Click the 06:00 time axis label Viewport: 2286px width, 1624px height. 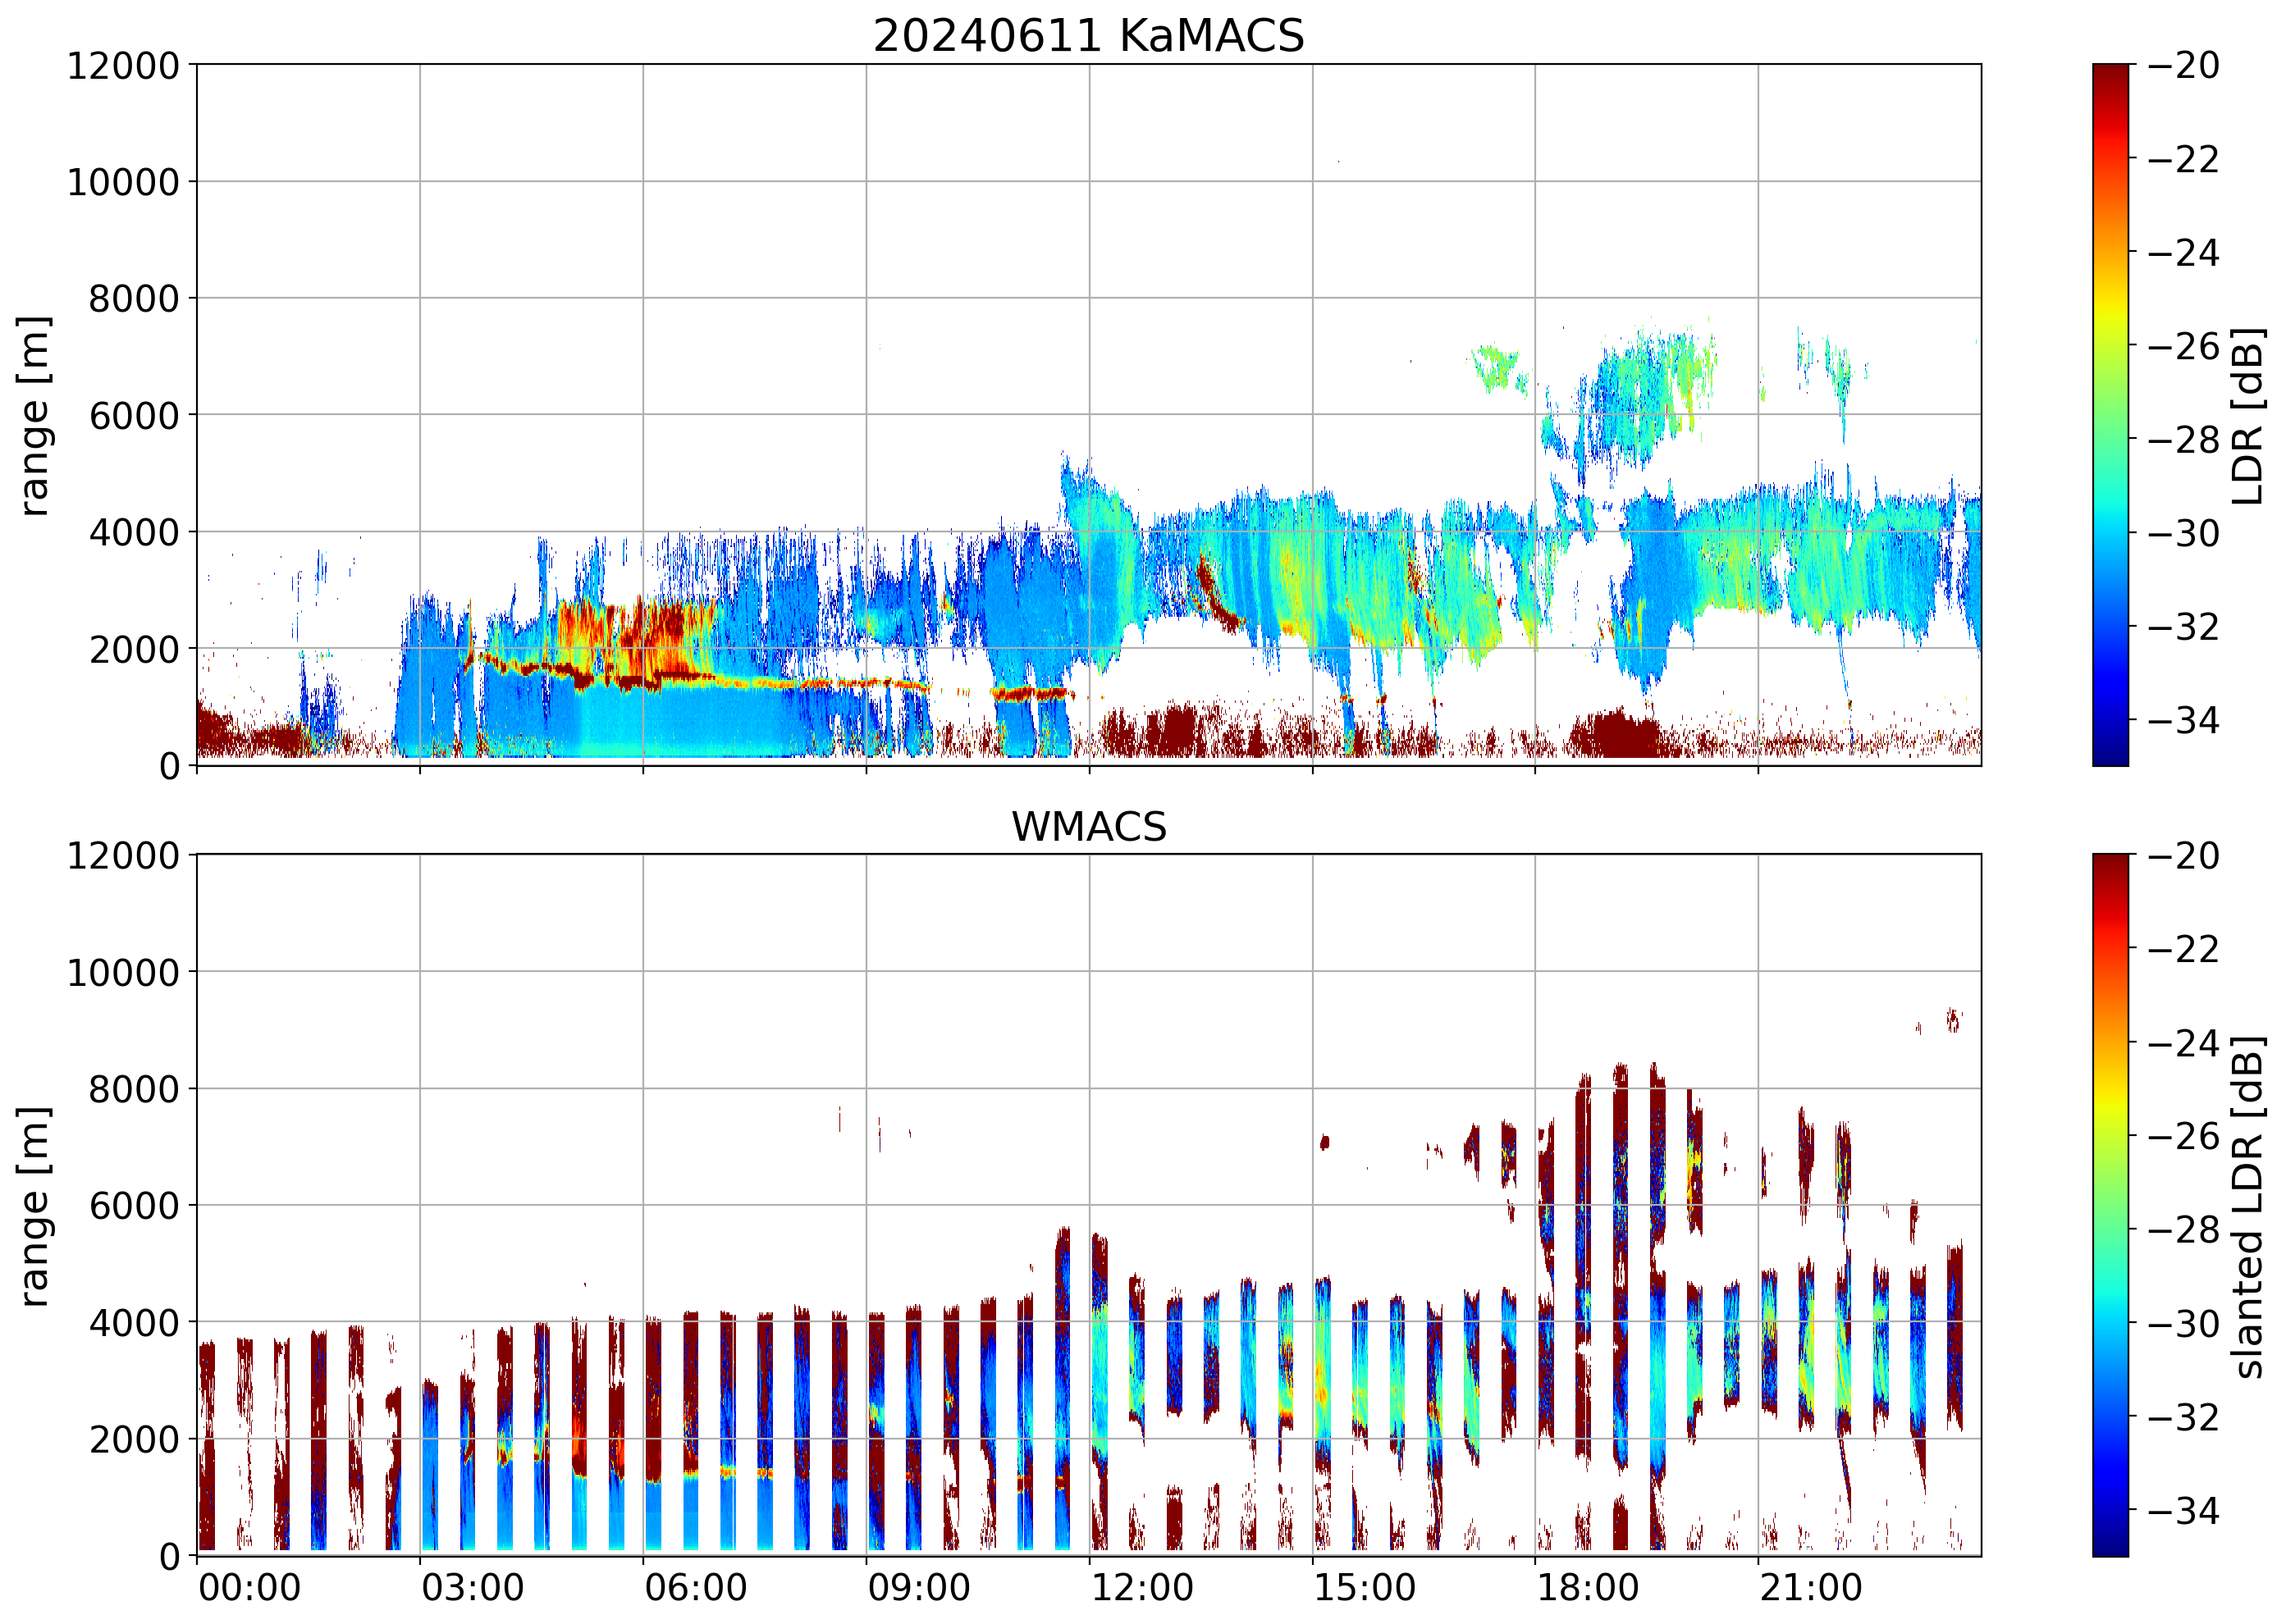point(695,1588)
